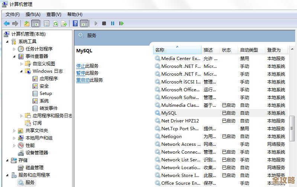Select the Multimedia Clas... service

tap(221, 105)
